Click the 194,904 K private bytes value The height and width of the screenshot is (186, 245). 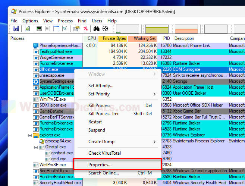pos(118,51)
